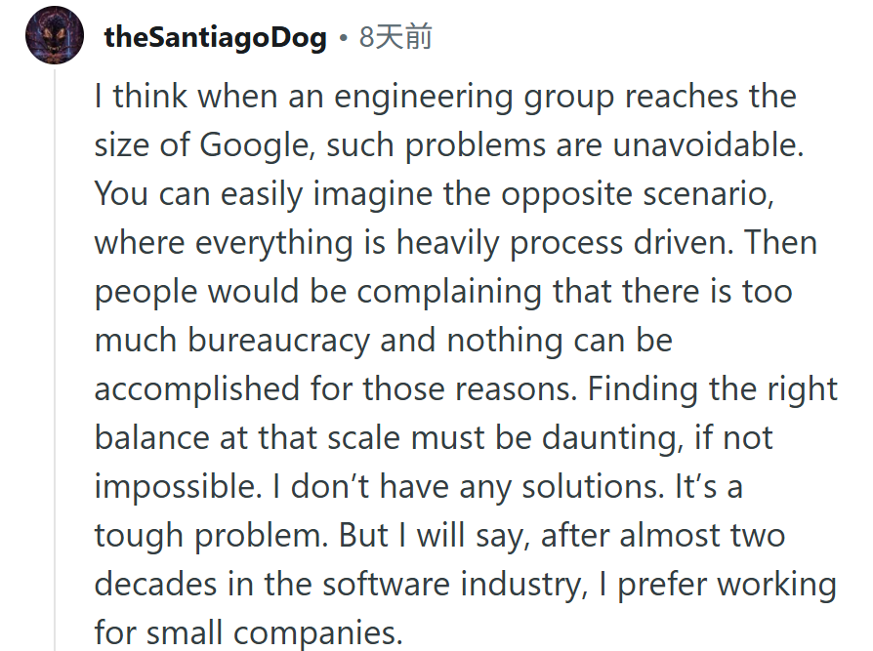Click the word impossible in the comment
This screenshot has width=873, height=651.
[x=178, y=487]
